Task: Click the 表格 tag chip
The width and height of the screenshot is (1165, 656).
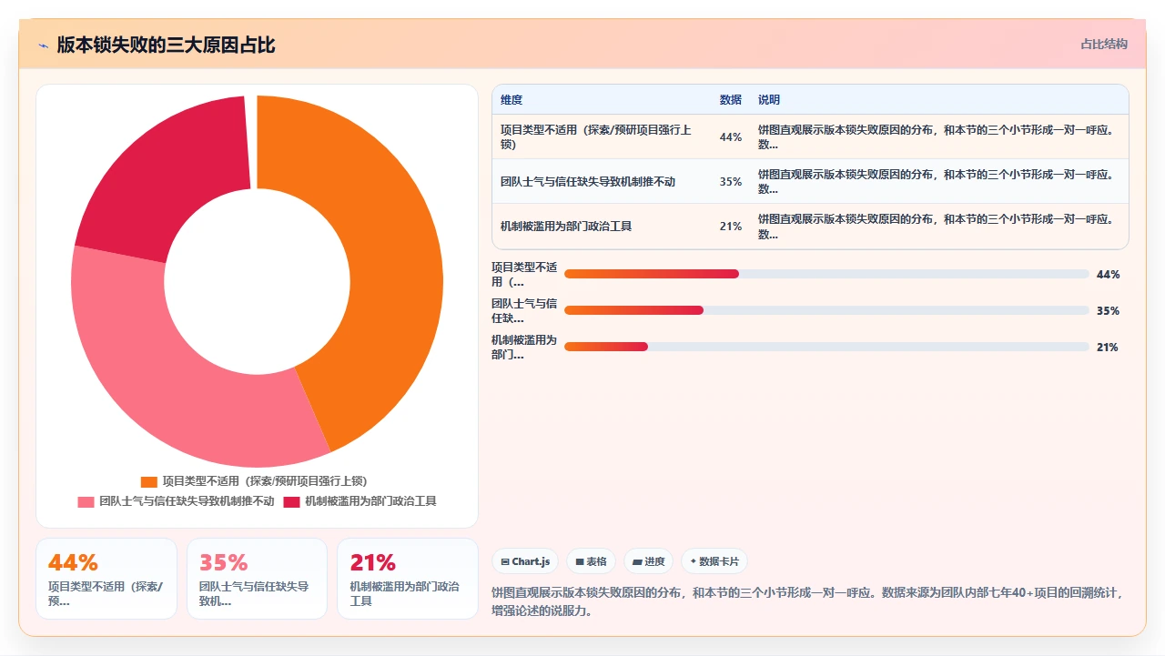Action: 592,561
